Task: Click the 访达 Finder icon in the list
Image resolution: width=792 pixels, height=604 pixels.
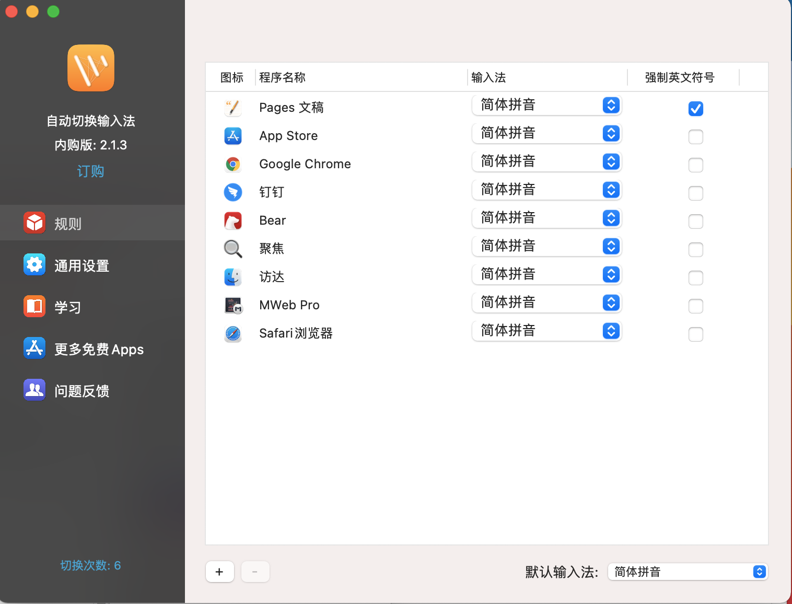Action: click(x=233, y=277)
